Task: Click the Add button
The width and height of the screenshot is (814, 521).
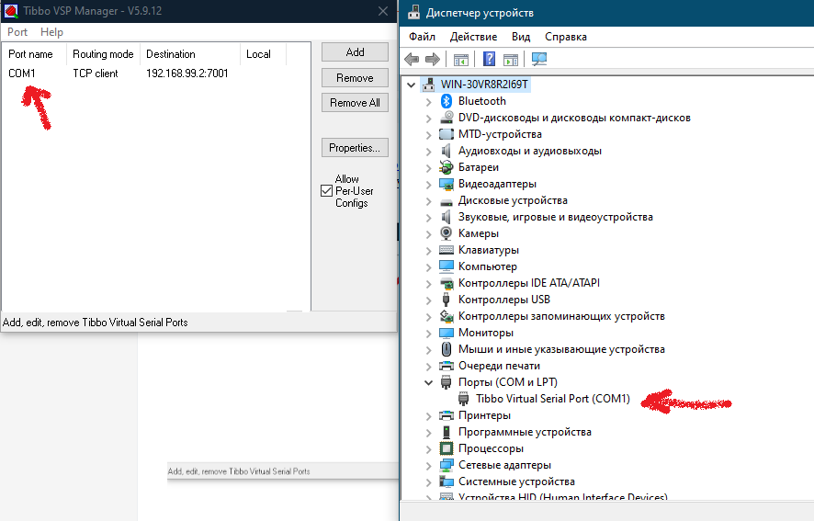Action: click(355, 52)
